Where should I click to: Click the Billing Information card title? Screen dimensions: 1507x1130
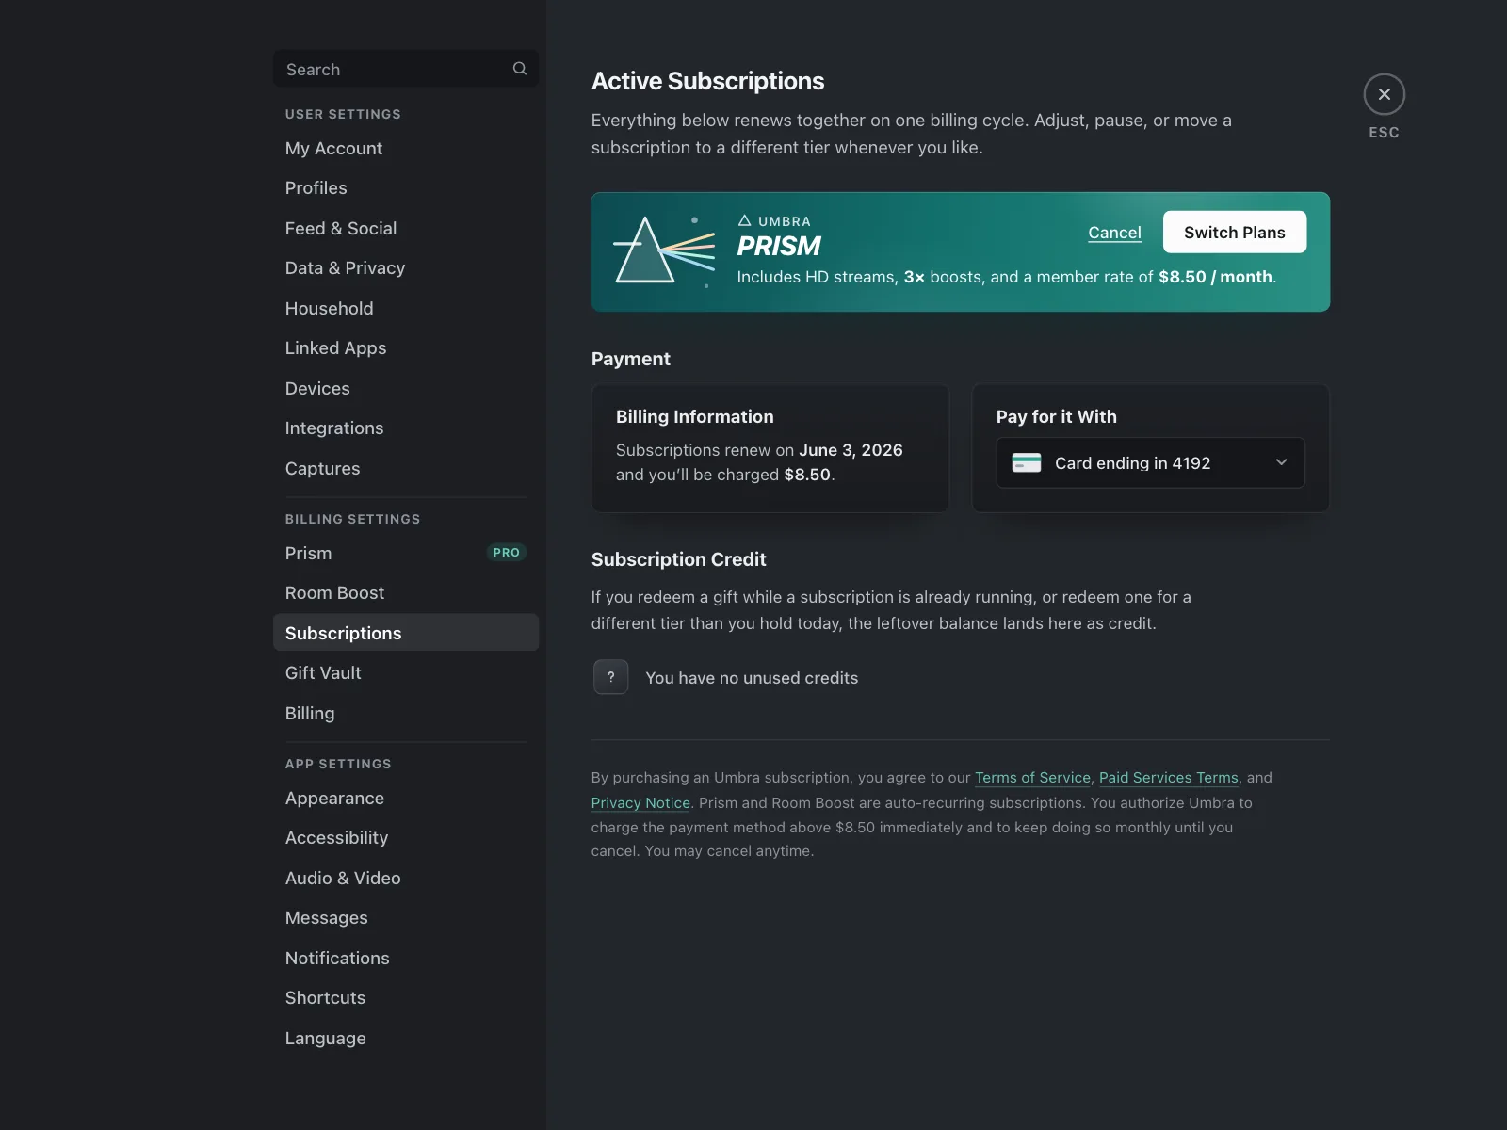[694, 417]
